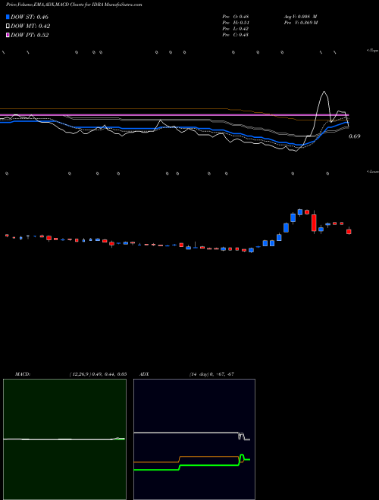Click the tallest red candlestick after the peak
Viewport: 379px width, 500px height.
[x=314, y=223]
